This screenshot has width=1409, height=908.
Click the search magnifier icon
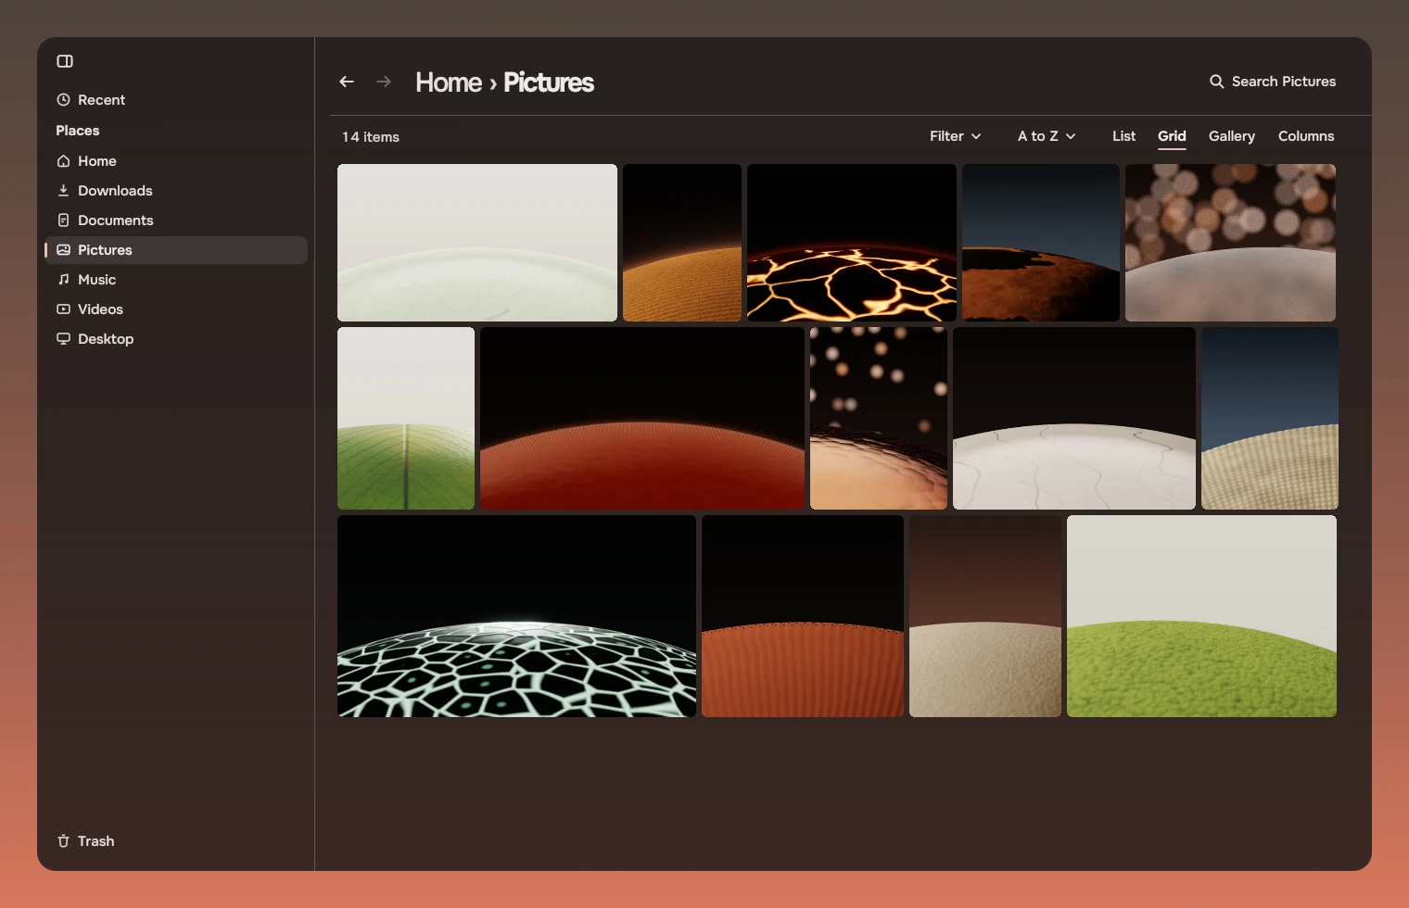(1216, 82)
